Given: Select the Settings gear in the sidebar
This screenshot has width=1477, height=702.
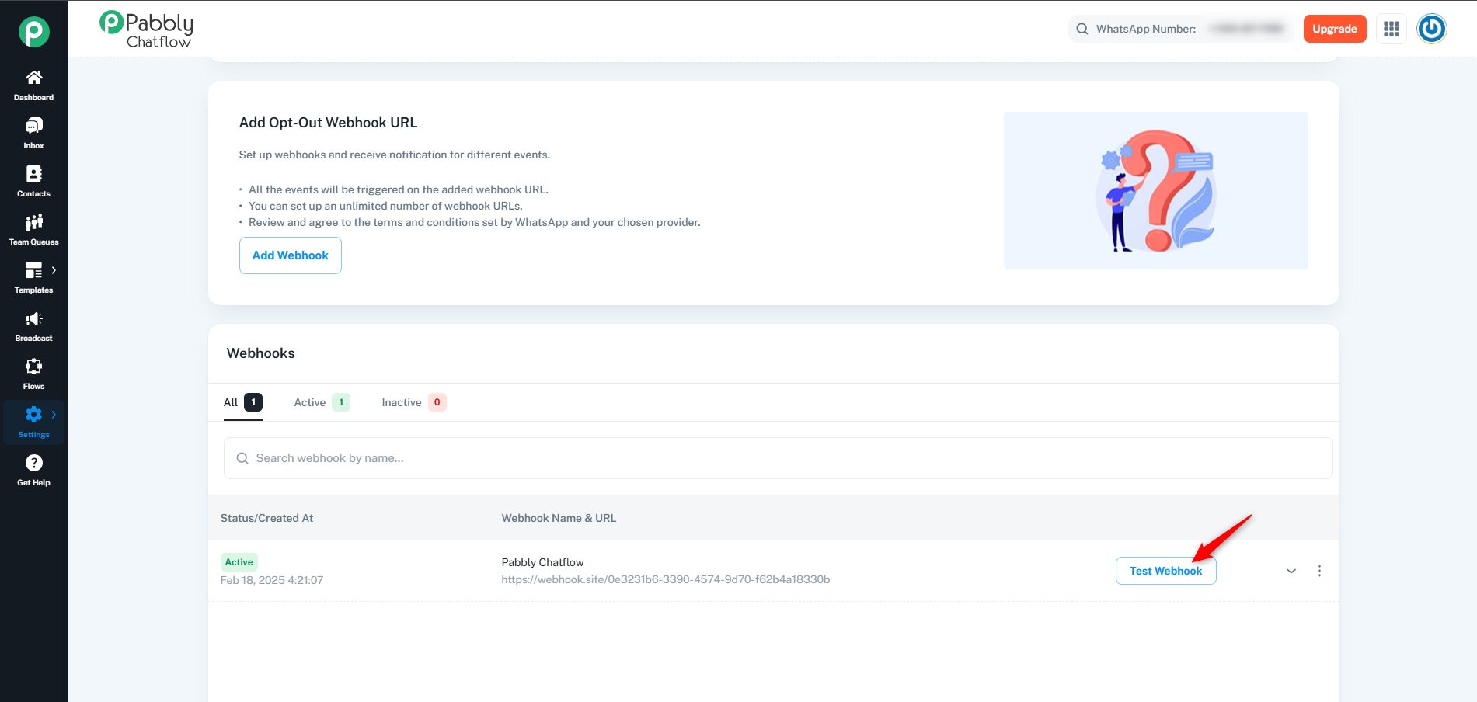Looking at the screenshot, I should pos(33,415).
